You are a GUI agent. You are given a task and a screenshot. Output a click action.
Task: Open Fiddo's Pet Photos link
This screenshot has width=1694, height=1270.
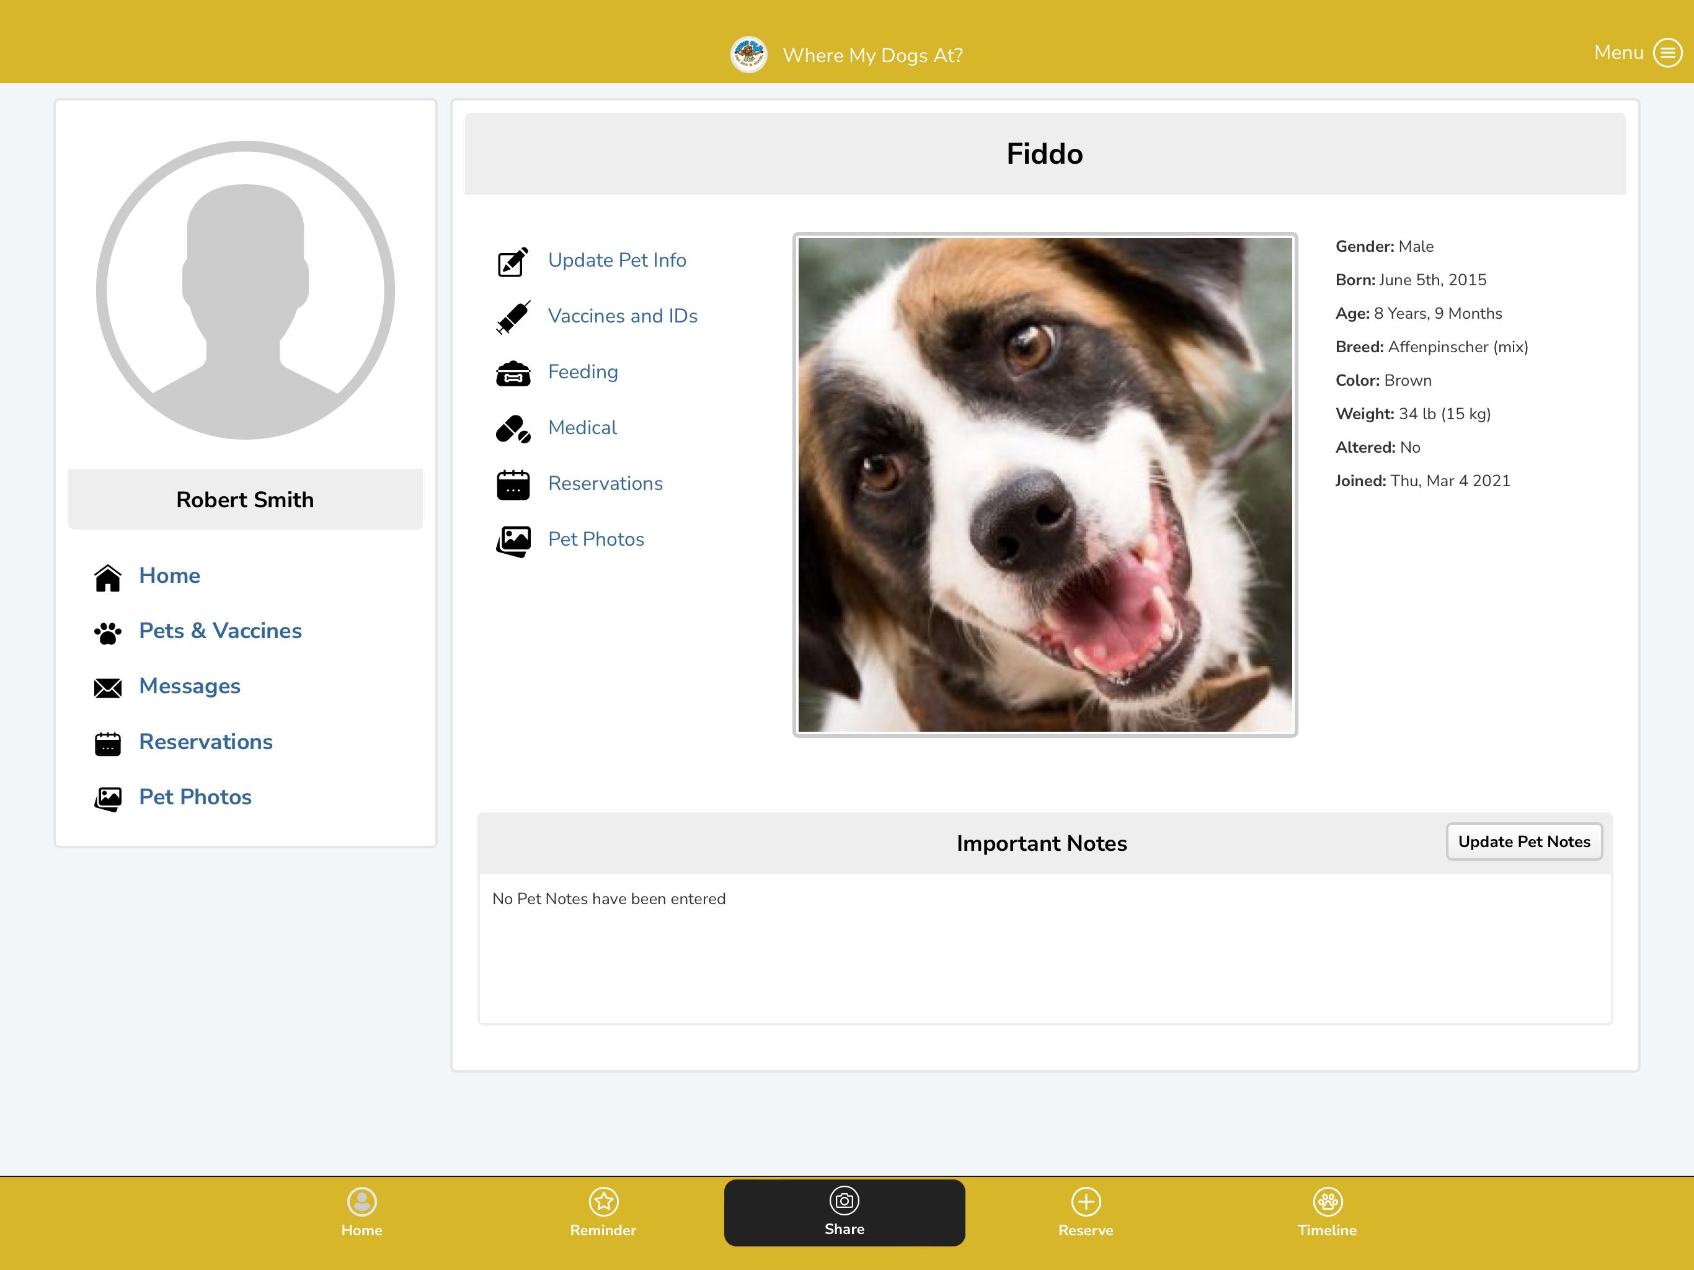click(596, 540)
